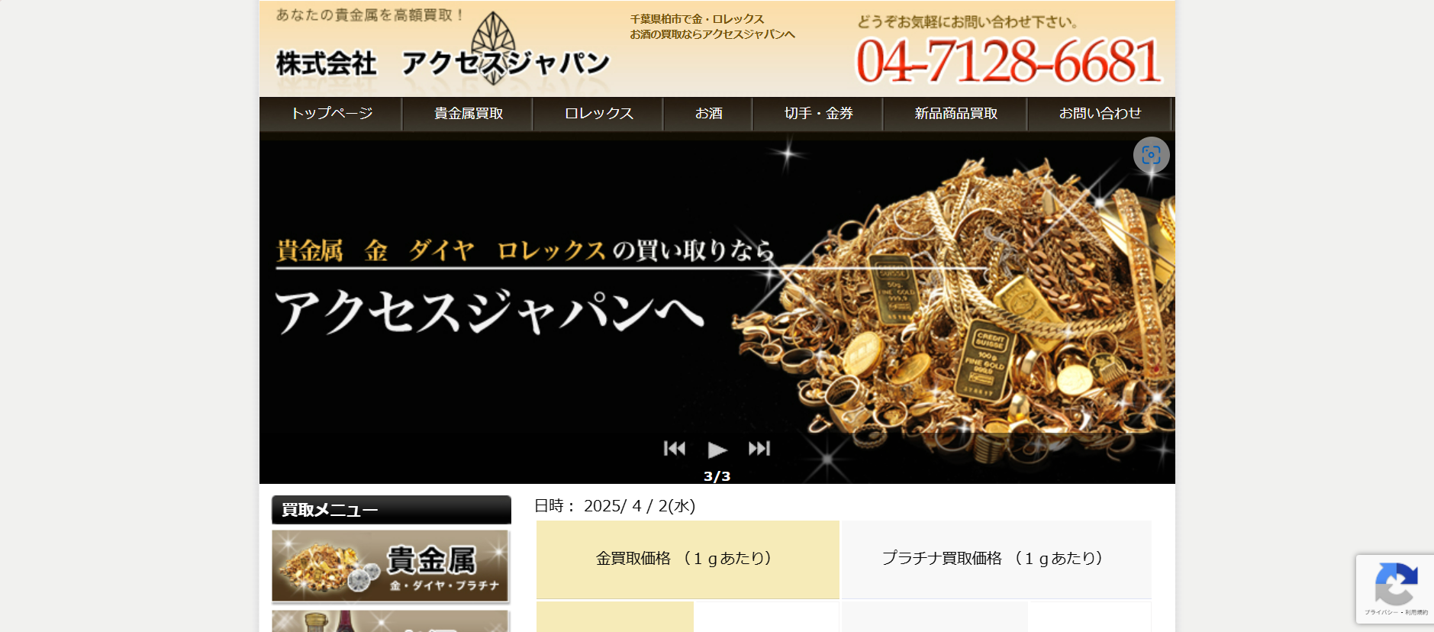1434x632 pixels.
Task: Select the 新品商品買取 menu item
Action: 955,114
